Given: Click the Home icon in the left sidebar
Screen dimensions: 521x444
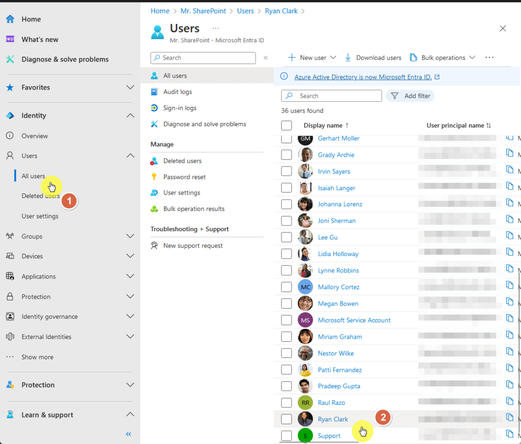Looking at the screenshot, I should [x=10, y=19].
